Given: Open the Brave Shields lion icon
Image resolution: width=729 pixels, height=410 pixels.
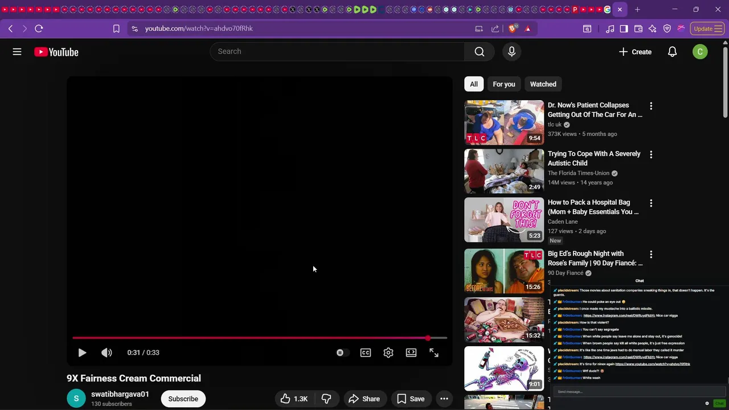Looking at the screenshot, I should [x=513, y=28].
